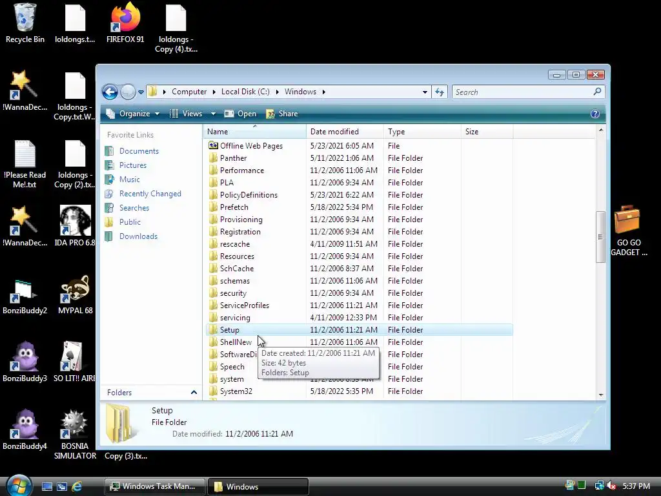Image resolution: width=661 pixels, height=496 pixels.
Task: Open the Views dropdown arrow
Action: (213, 114)
